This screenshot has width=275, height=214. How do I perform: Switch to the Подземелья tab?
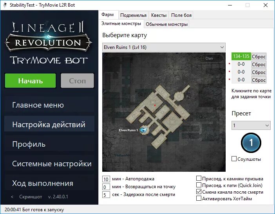click(x=133, y=15)
